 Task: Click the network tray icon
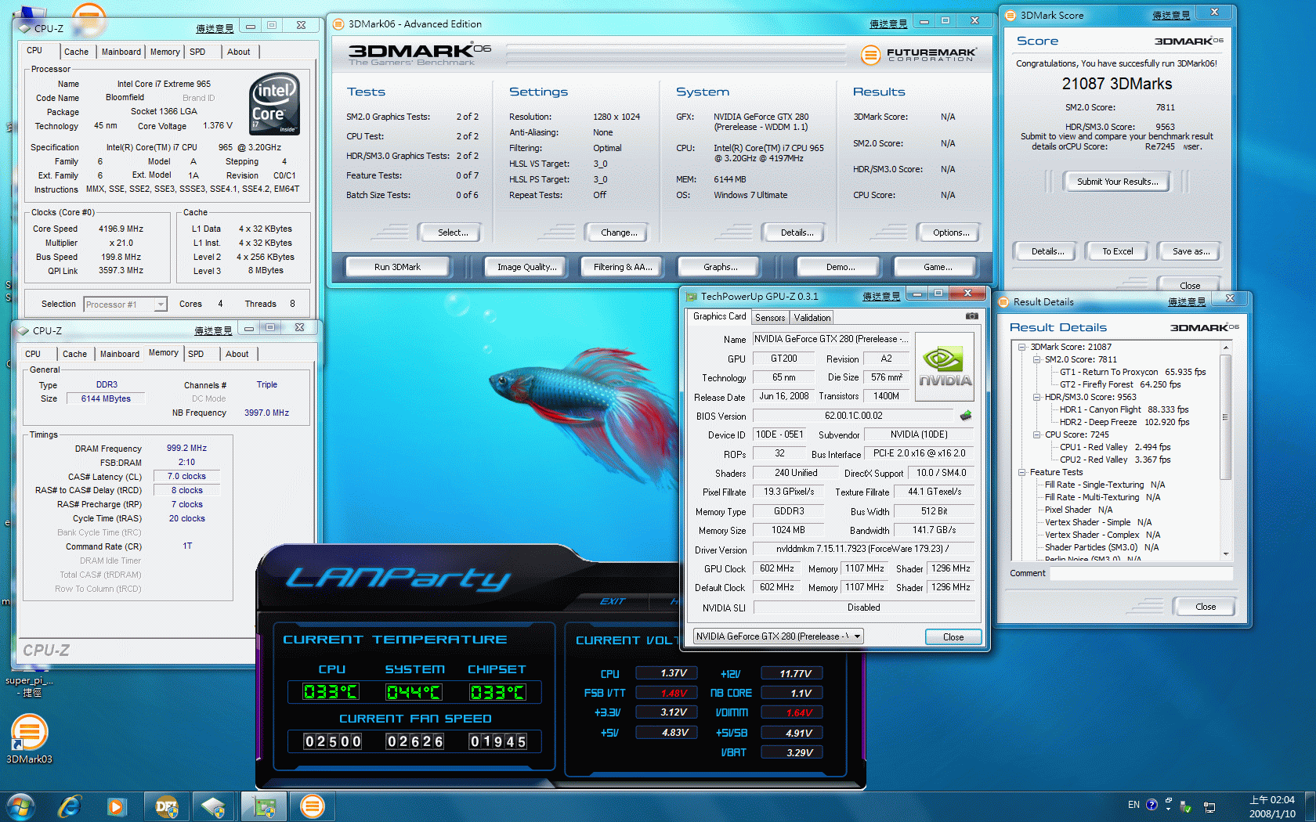pos(1209,806)
